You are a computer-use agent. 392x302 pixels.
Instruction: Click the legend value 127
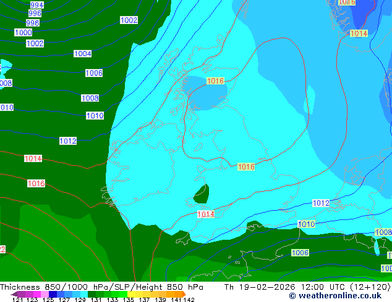[64, 300]
